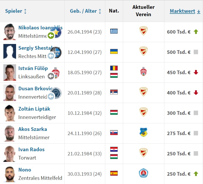
Task: Click Dusan Brkovic portrait thumbnail
Action: (10, 93)
